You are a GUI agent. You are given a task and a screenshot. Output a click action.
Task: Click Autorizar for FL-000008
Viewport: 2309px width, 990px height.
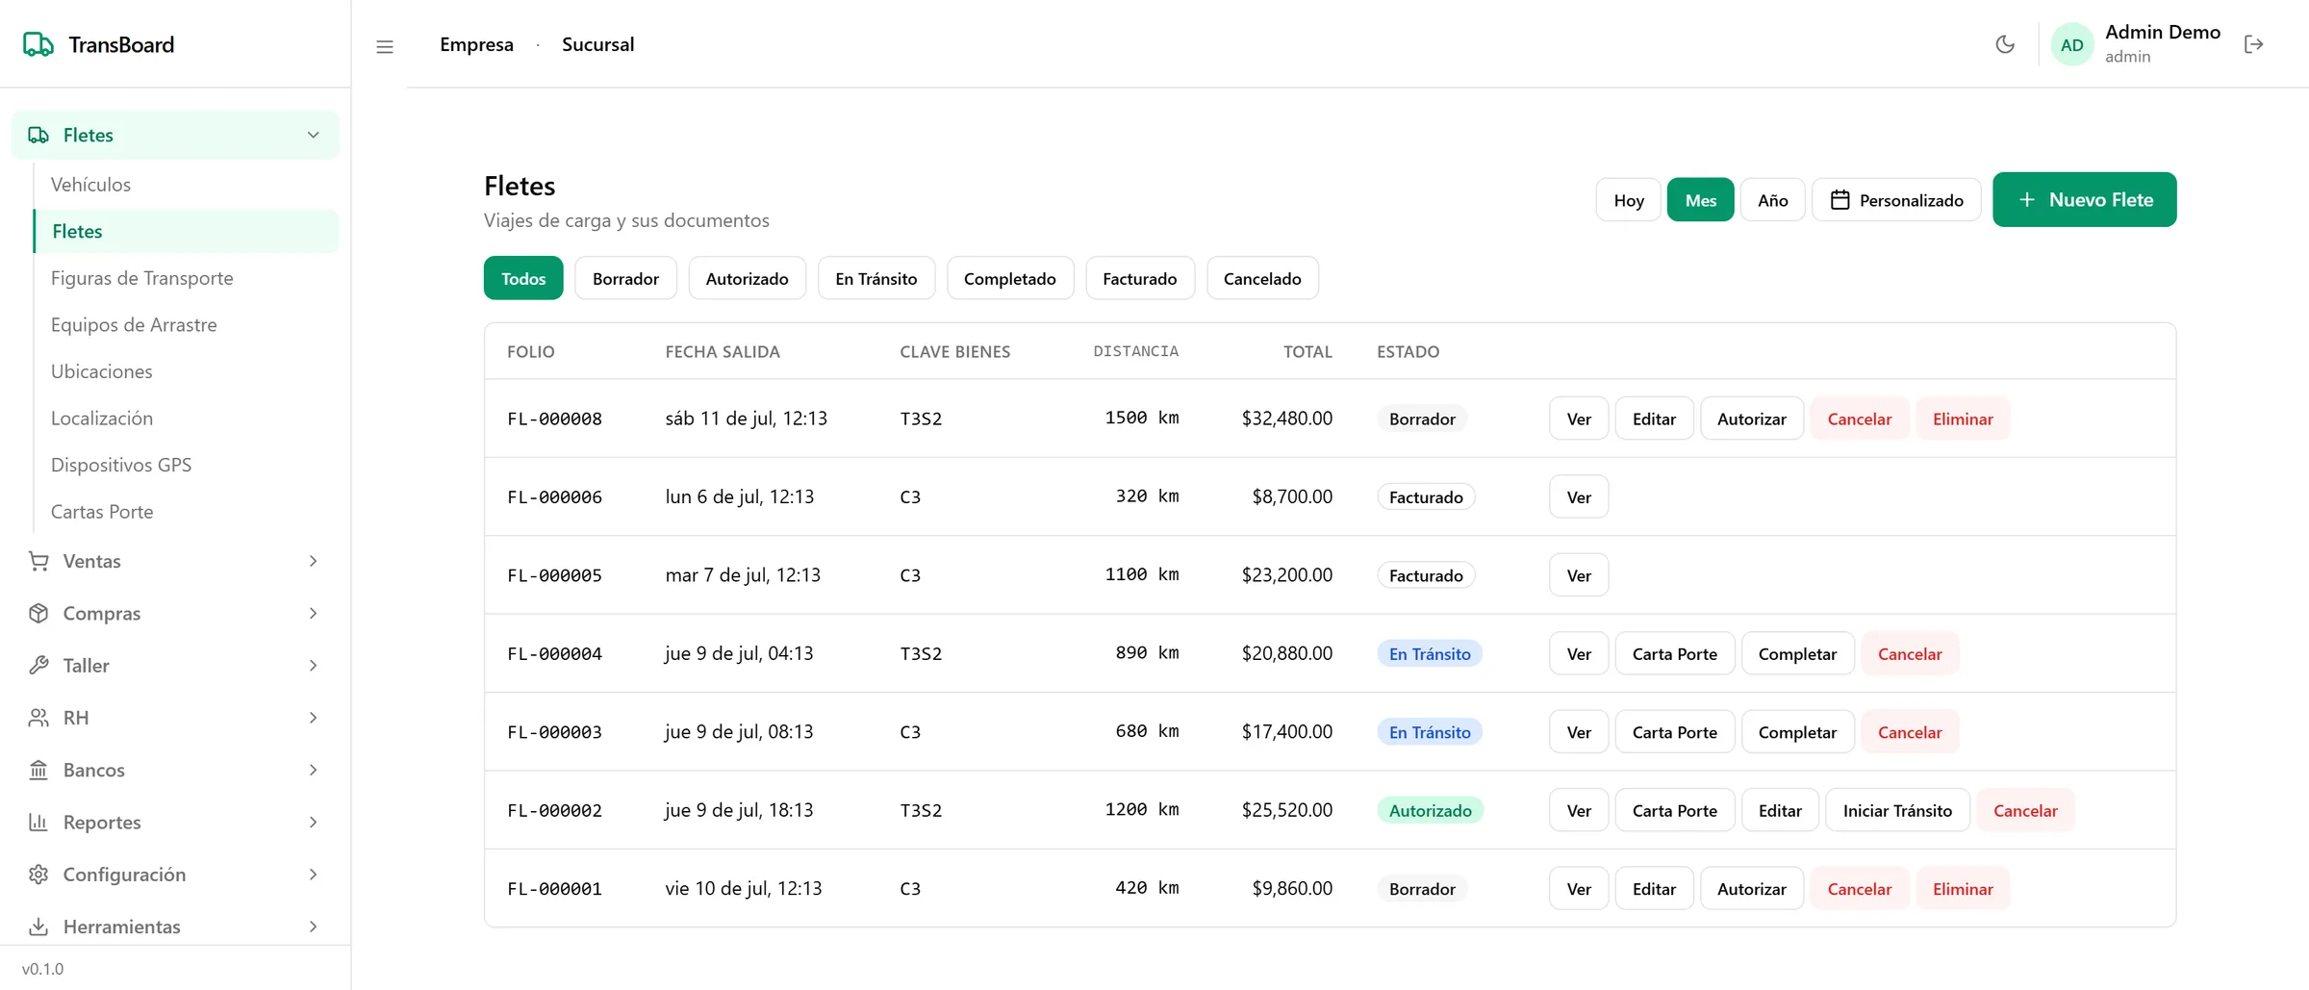point(1751,419)
